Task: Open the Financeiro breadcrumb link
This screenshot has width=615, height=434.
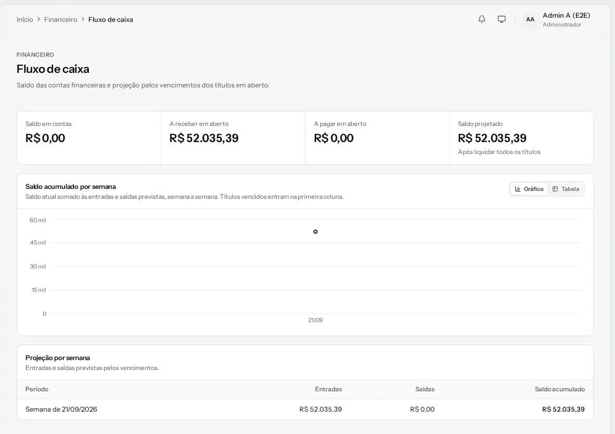Action: click(60, 19)
